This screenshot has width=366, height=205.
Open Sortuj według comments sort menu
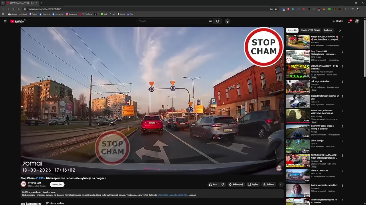coord(55,203)
